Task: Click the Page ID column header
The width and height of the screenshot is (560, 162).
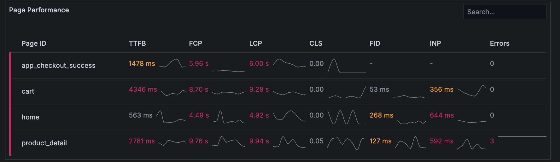Action: click(x=34, y=43)
